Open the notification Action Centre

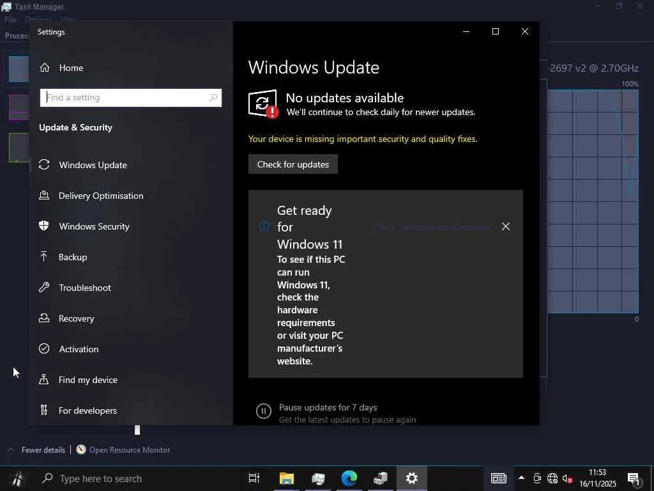tap(634, 479)
